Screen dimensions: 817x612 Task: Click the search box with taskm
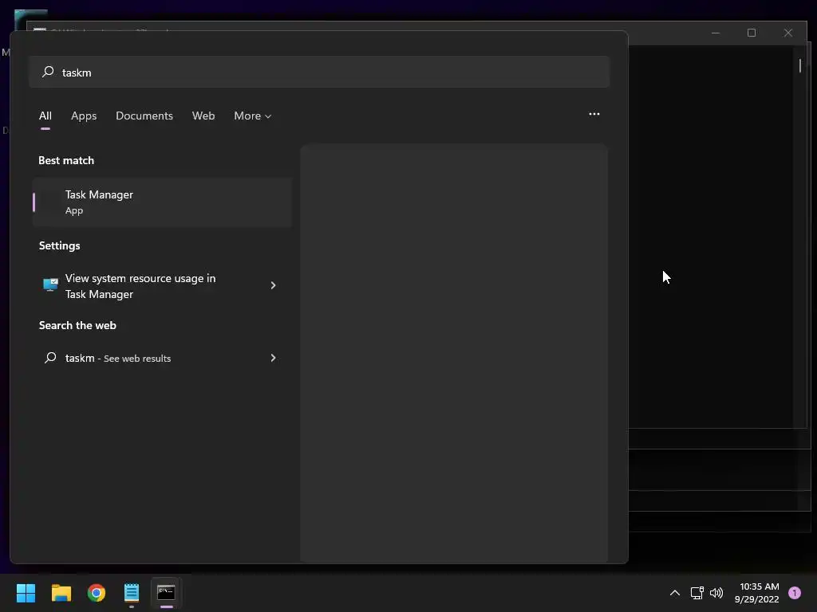319,72
